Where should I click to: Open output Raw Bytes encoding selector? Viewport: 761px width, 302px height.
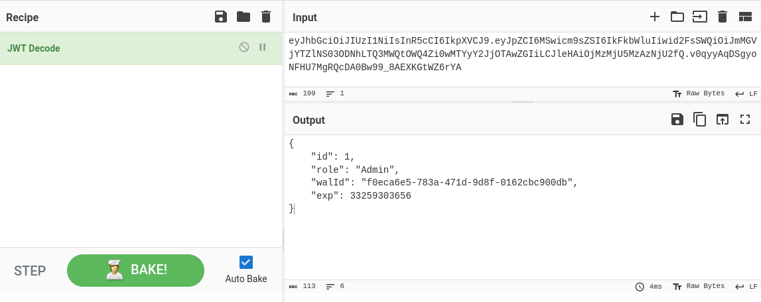click(x=699, y=287)
